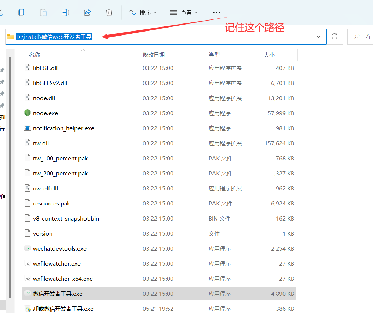Click 文件 type of version row
The width and height of the screenshot is (373, 313).
pyautogui.click(x=214, y=234)
